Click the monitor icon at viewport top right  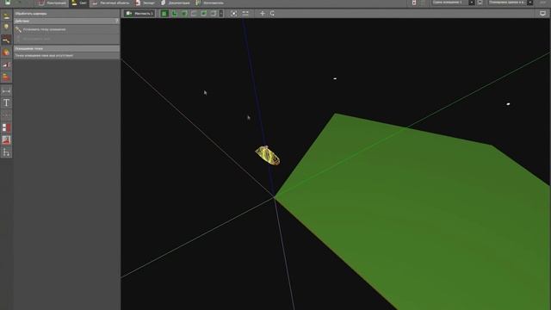click(x=543, y=14)
